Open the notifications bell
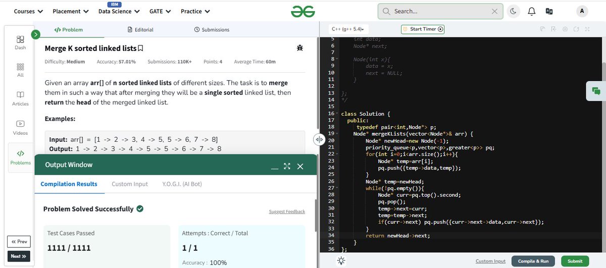This screenshot has width=606, height=268. 531,11
